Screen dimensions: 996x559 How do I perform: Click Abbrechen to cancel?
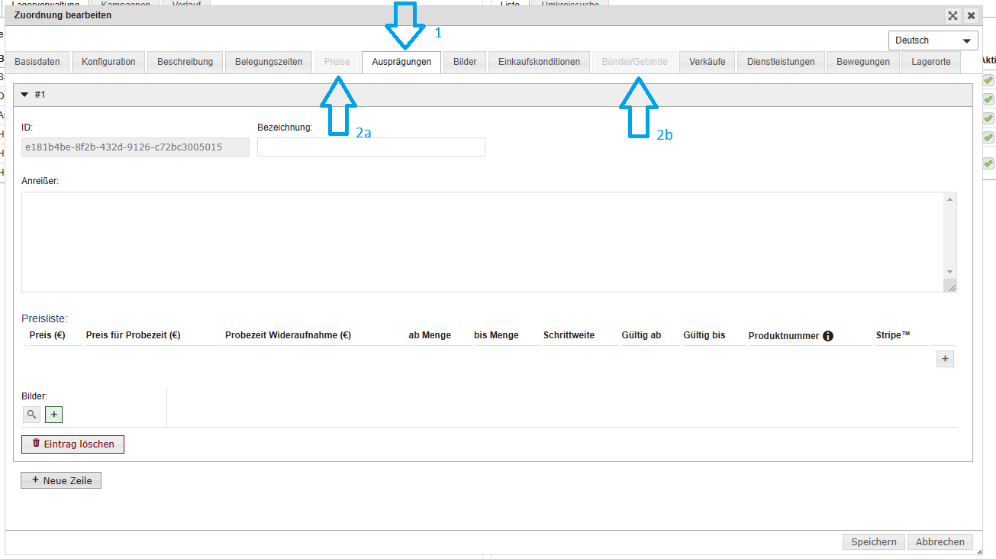tap(940, 541)
